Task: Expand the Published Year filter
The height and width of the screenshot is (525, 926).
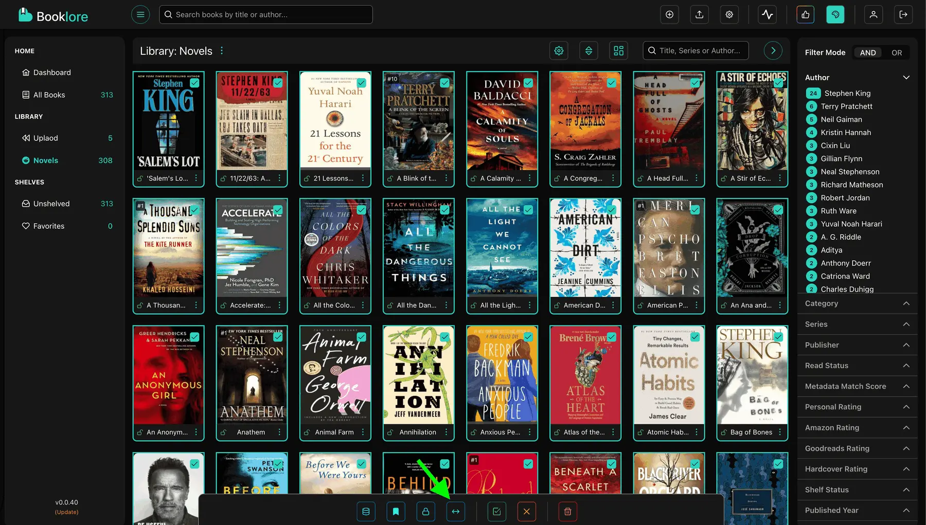Action: (x=857, y=511)
